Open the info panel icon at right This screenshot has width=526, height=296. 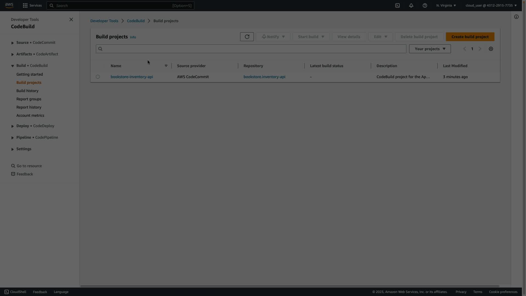(x=516, y=17)
